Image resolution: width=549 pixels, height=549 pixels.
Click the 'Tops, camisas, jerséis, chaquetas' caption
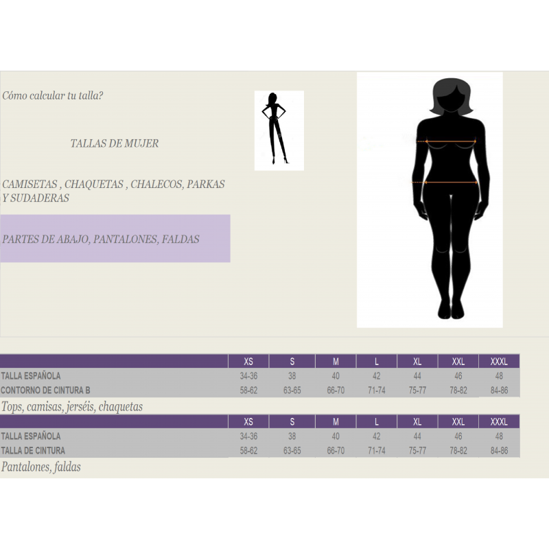tap(72, 407)
